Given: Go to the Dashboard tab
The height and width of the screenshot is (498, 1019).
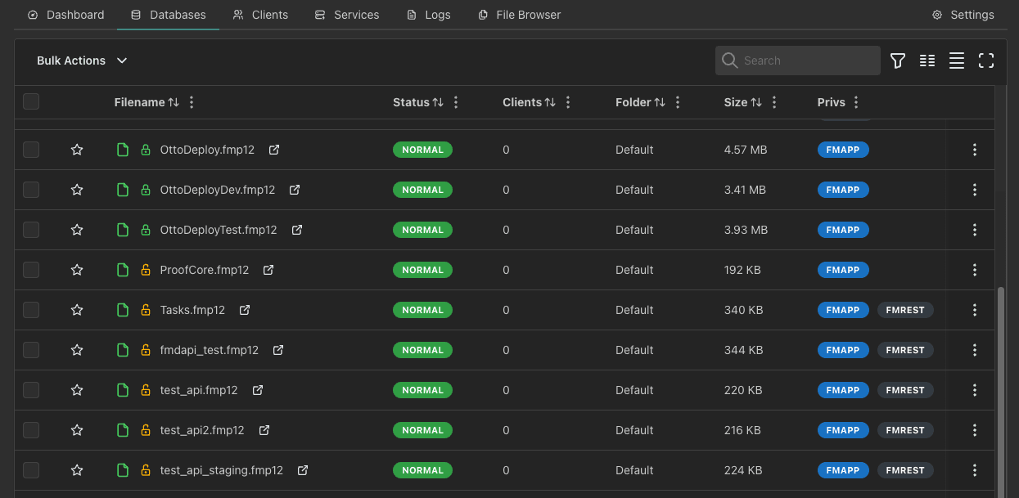Looking at the screenshot, I should pos(66,15).
